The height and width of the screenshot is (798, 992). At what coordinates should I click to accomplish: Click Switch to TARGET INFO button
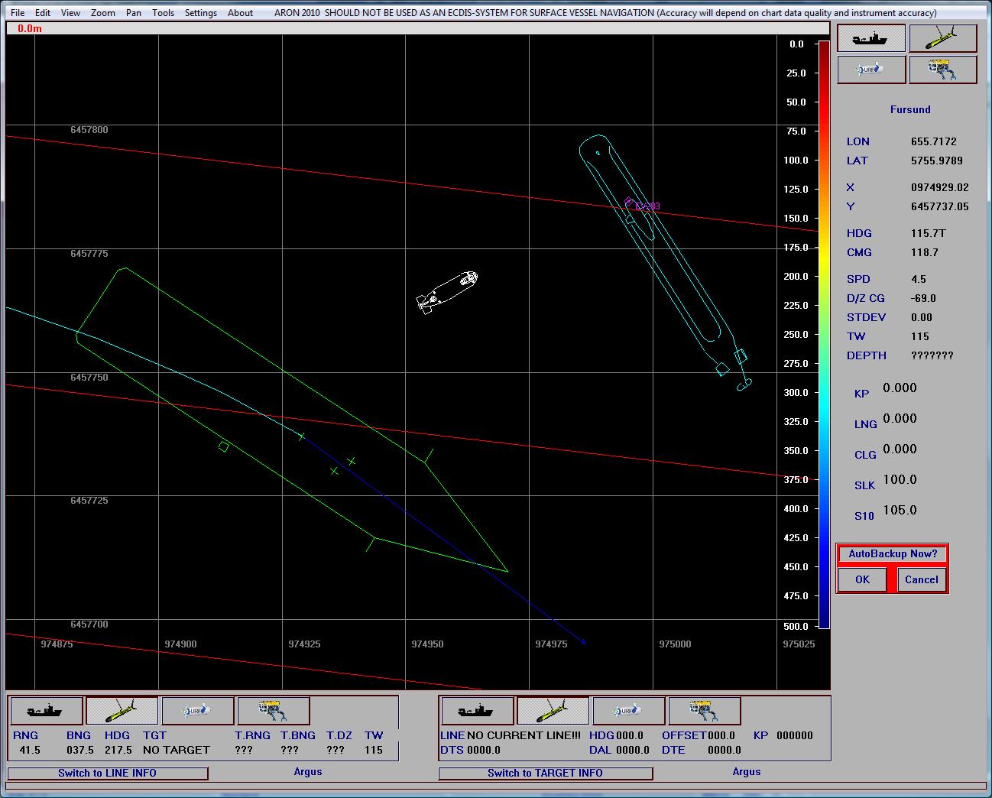545,773
